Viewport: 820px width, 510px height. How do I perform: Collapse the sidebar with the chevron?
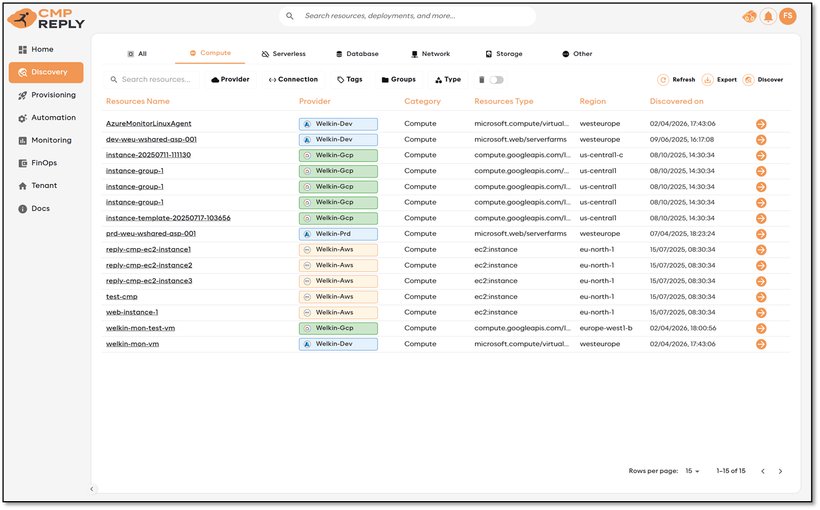point(92,489)
